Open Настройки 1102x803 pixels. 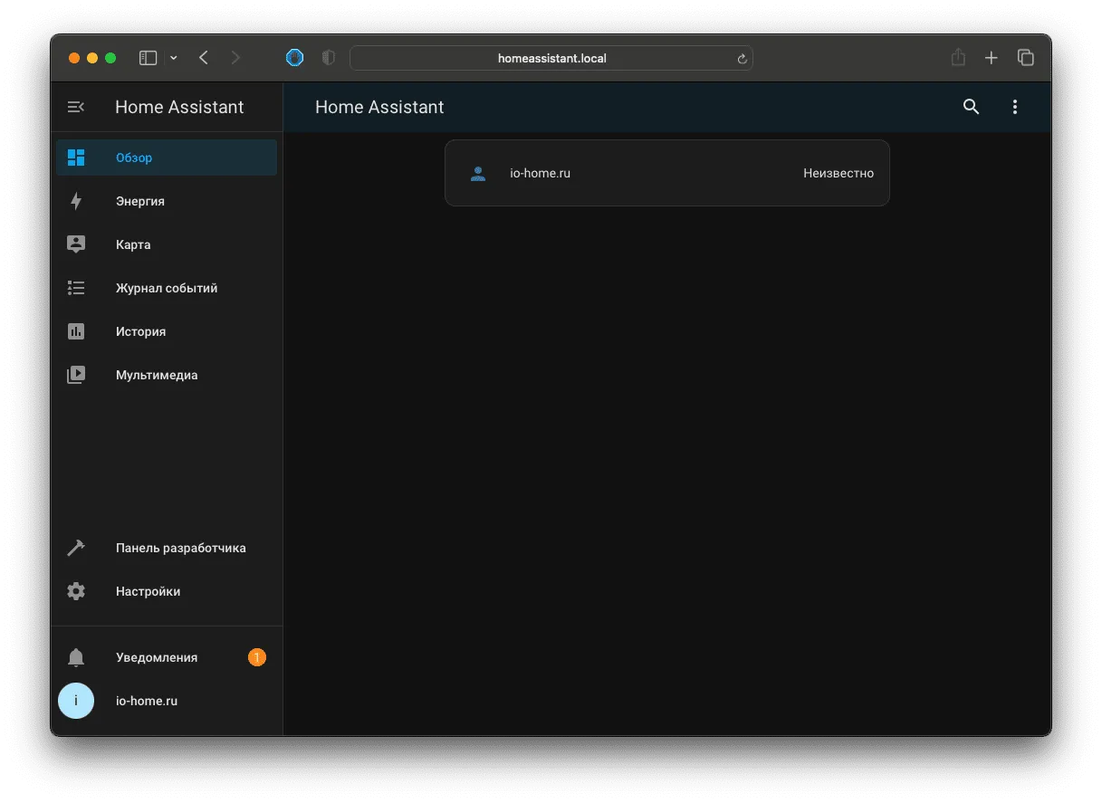pos(167,591)
